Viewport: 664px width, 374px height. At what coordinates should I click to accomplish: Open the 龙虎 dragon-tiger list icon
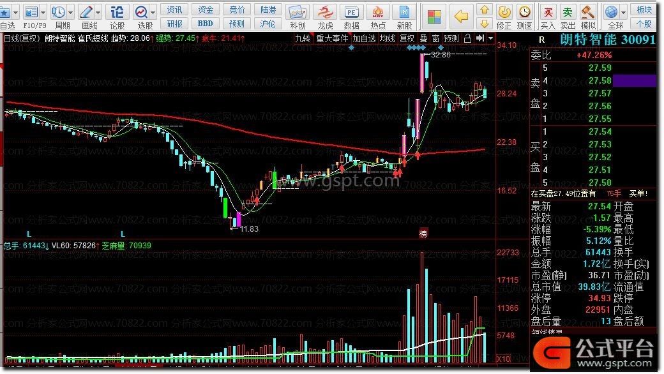coord(325,12)
